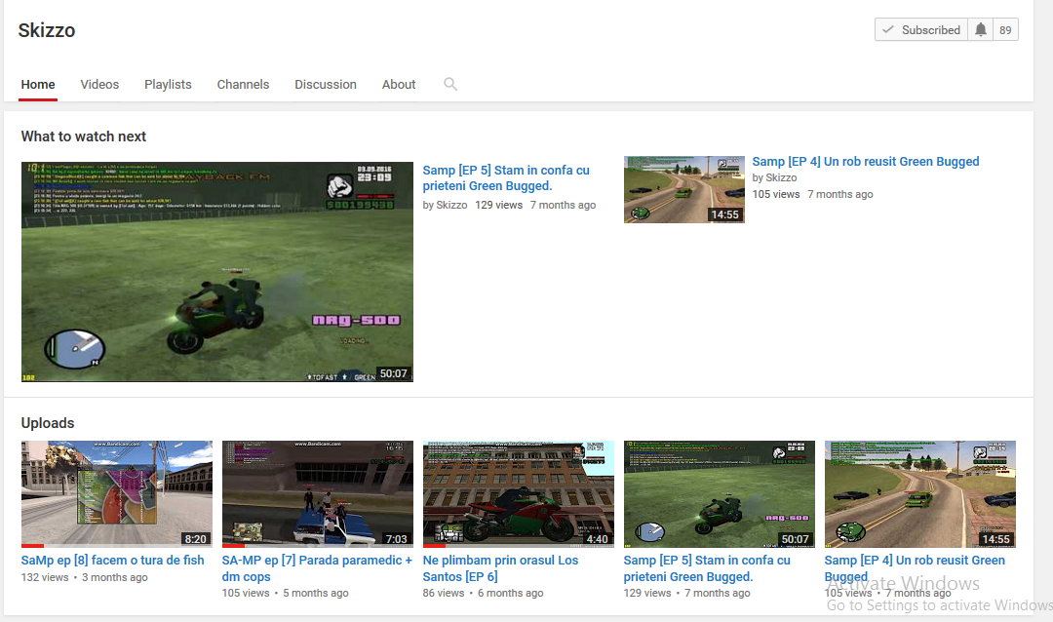Screen dimensions: 1053x622
Task: Open the EP 4 title link in the Uploads row
Action: (x=915, y=568)
